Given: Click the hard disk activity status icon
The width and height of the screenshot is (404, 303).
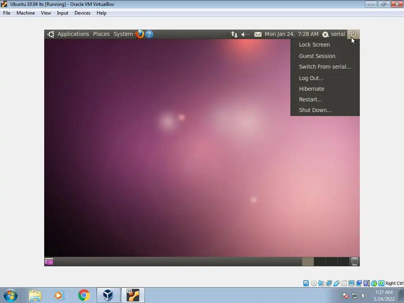Looking at the screenshot, I should pos(306,283).
